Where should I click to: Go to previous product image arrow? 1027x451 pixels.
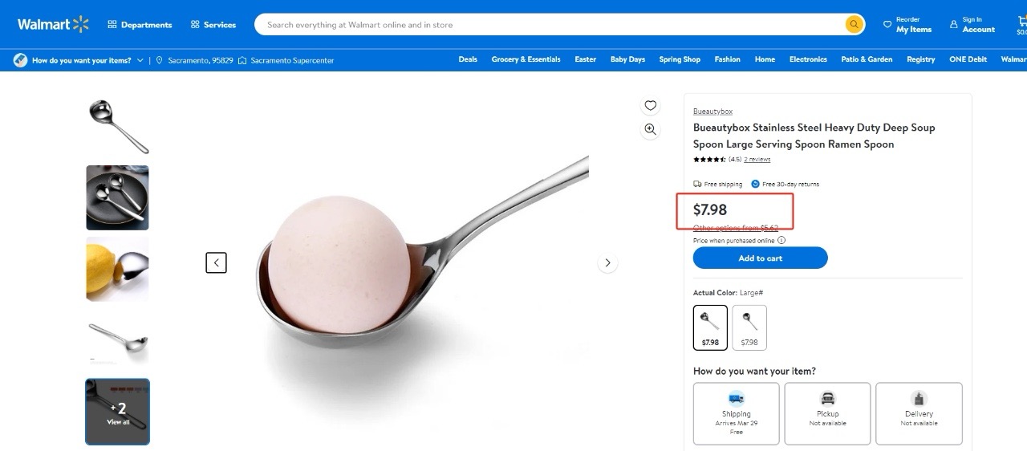216,262
